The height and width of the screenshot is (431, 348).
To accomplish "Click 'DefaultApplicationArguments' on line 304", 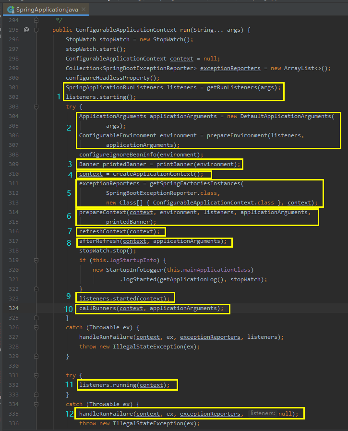I will click(x=286, y=116).
